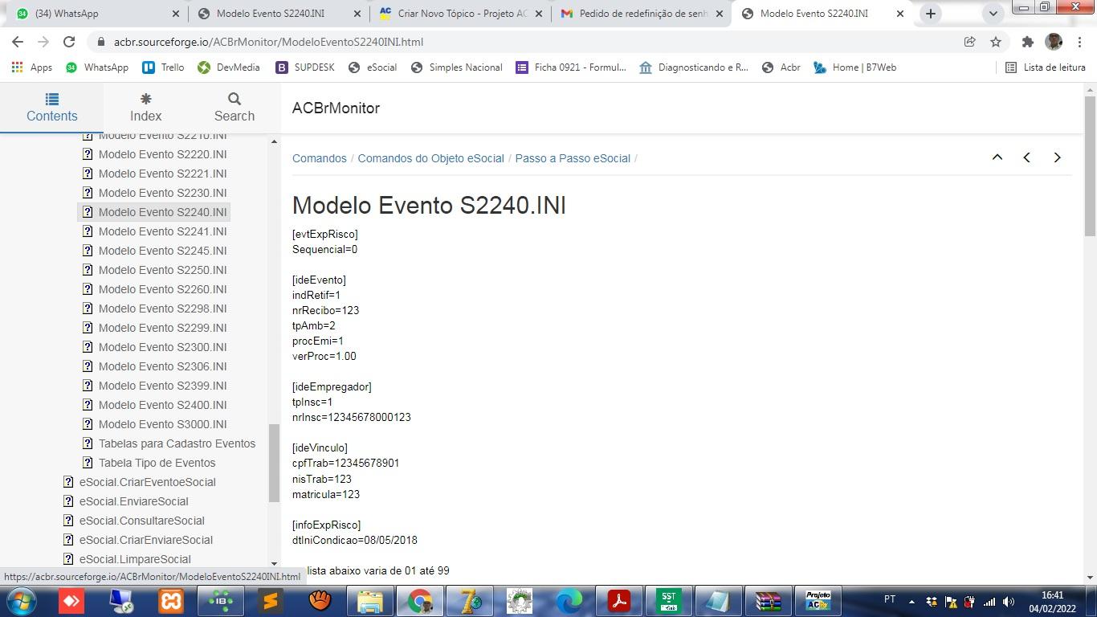
Task: Click the volume speaker tray icon
Action: (1009, 601)
